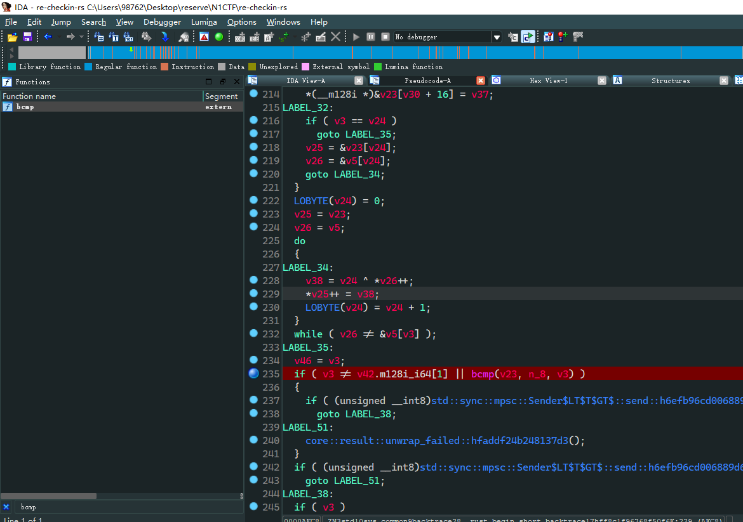Click the green circle toolbar icon
The image size is (743, 522).
click(x=219, y=37)
